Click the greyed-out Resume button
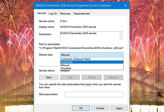The image size is (164, 112). (113, 77)
